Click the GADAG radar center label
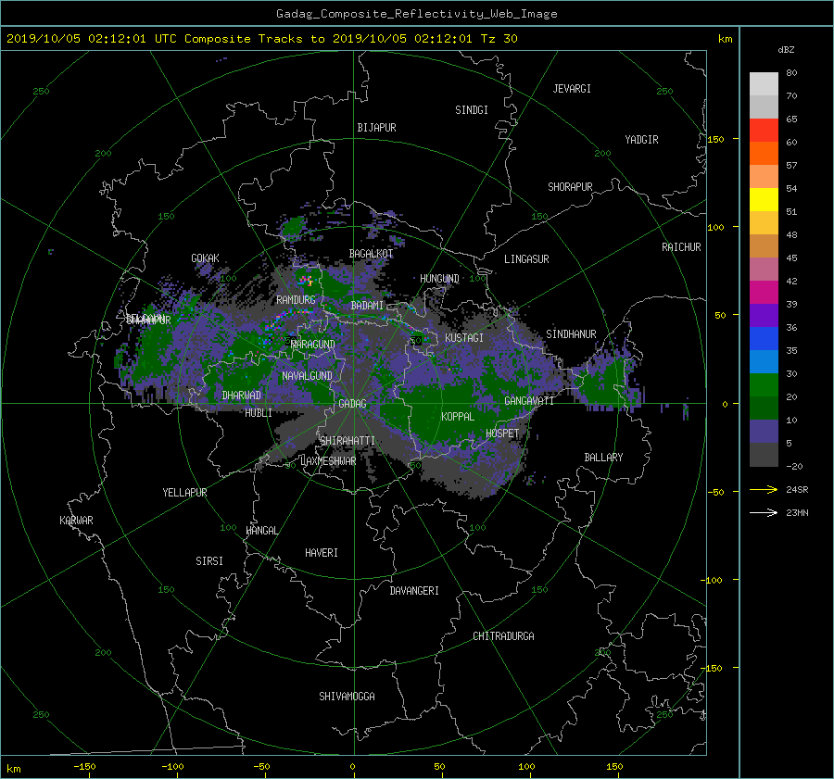The height and width of the screenshot is (779, 834). [352, 404]
